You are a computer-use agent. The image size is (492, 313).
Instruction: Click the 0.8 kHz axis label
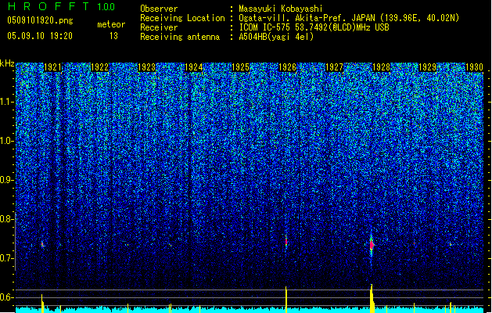point(7,219)
